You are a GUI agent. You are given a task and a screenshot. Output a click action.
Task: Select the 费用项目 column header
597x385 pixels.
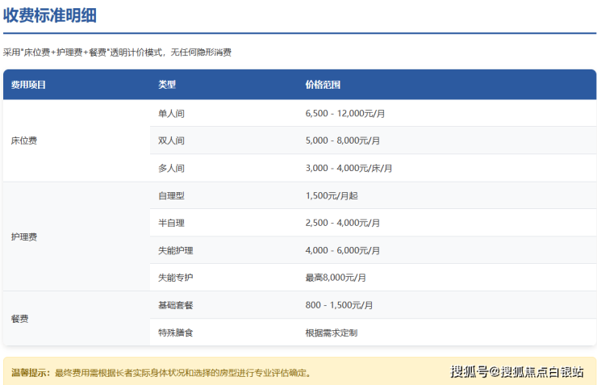pyautogui.click(x=28, y=85)
